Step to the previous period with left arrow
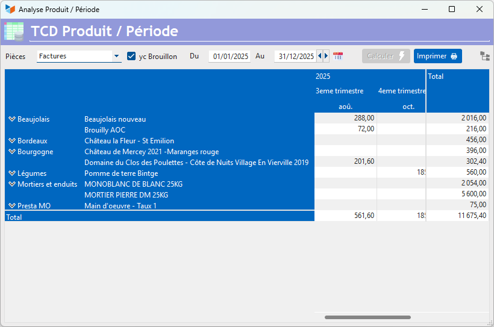This screenshot has width=494, height=327. click(320, 56)
